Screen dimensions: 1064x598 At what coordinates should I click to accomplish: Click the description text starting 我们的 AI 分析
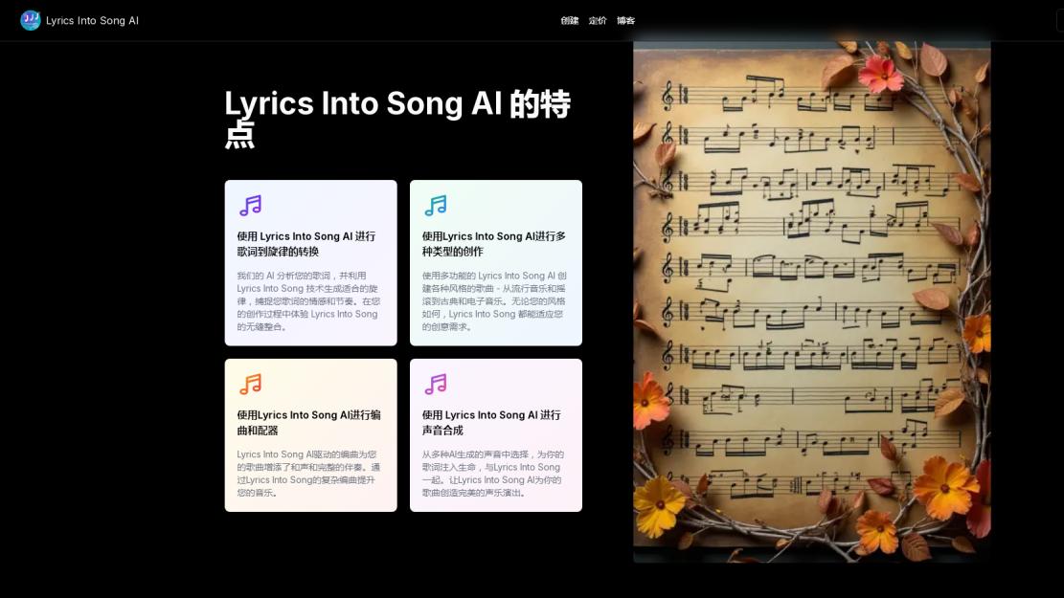308,301
